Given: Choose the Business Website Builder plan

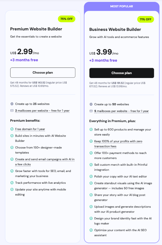Looking at the screenshot, I should (122, 73).
